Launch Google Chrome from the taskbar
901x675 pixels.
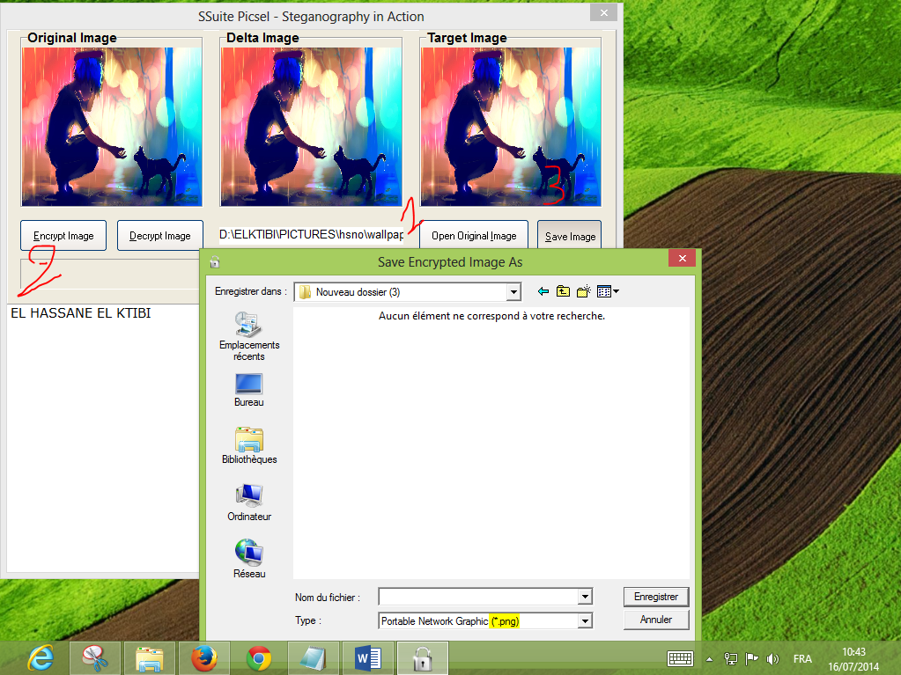click(x=259, y=657)
